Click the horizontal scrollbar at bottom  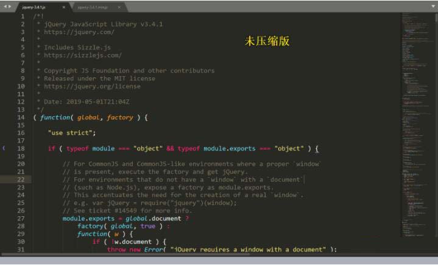point(125,255)
